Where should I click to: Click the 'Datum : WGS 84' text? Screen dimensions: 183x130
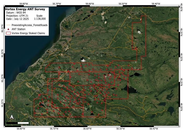click(x=16, y=13)
